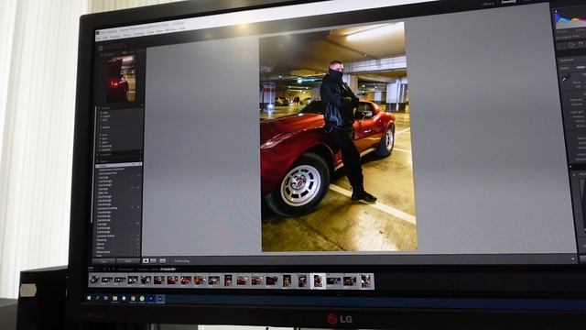The width and height of the screenshot is (586, 330).
Task: Open File Explorer from the taskbar
Action: point(114,298)
